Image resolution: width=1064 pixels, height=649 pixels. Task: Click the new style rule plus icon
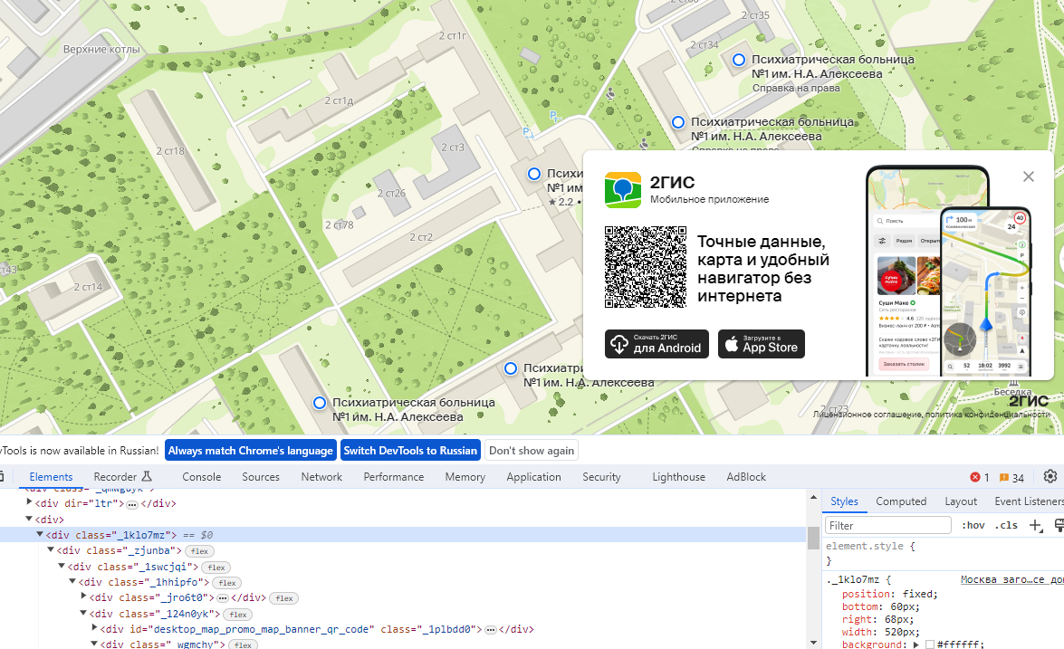[1036, 526]
